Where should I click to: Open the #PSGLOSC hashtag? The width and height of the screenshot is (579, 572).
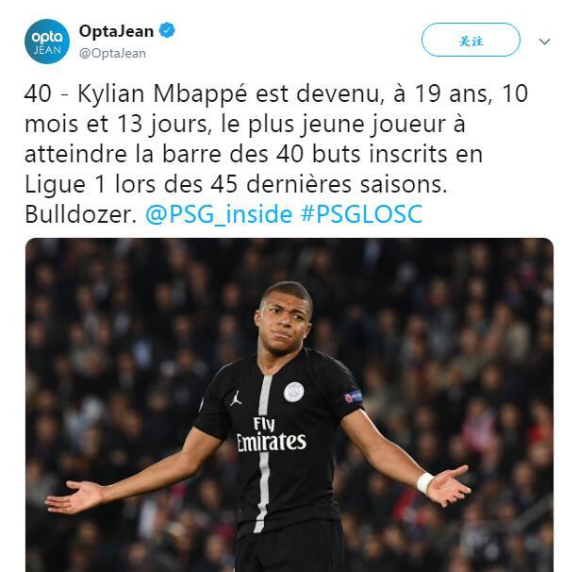pos(361,214)
